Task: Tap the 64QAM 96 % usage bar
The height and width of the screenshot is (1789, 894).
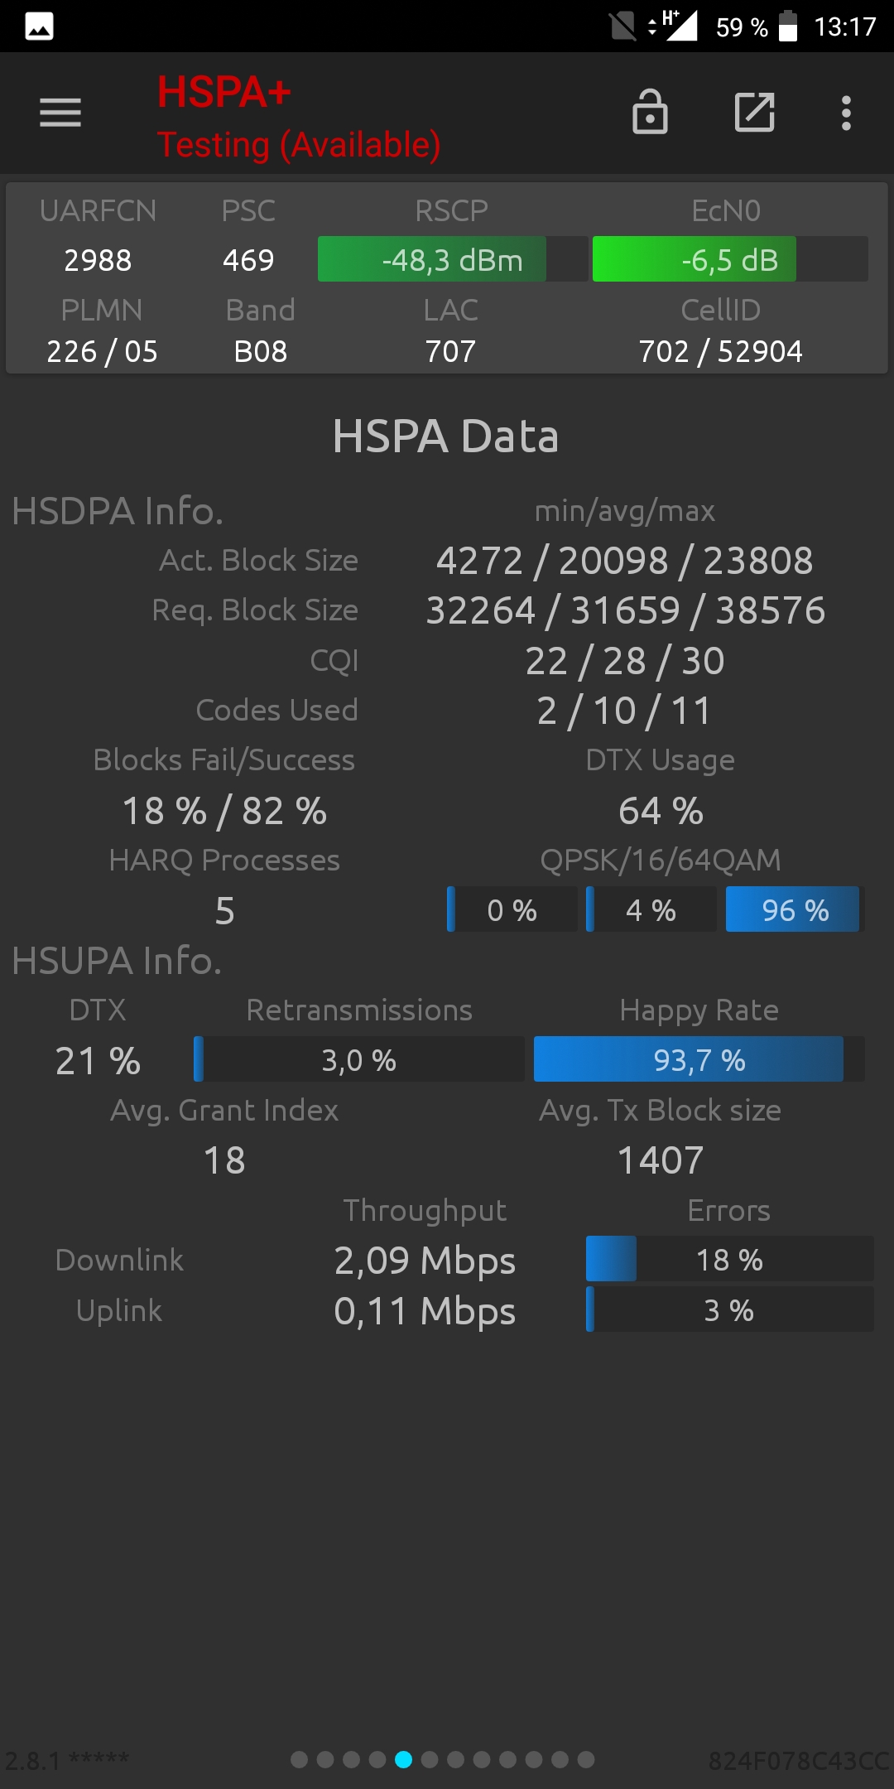Action: pyautogui.click(x=795, y=909)
